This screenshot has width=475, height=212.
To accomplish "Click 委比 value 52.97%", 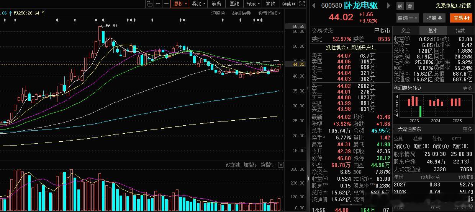I will (342, 39).
